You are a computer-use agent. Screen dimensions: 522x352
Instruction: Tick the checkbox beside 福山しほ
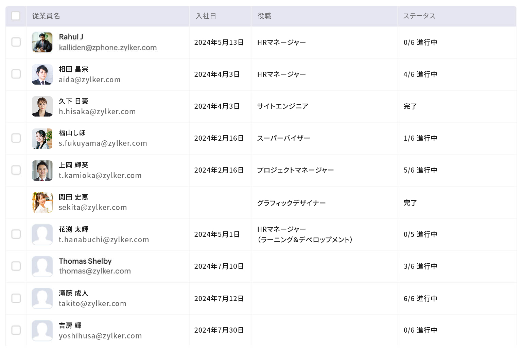point(16,138)
